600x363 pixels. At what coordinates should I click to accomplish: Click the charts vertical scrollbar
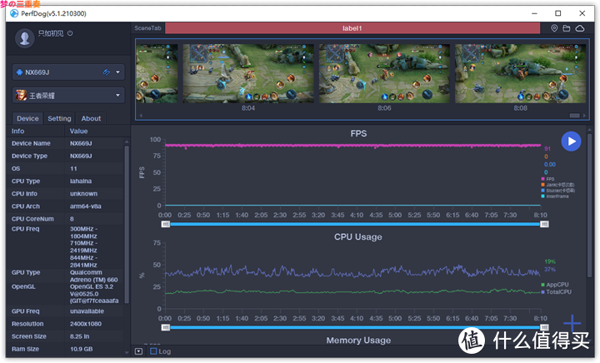(589, 205)
